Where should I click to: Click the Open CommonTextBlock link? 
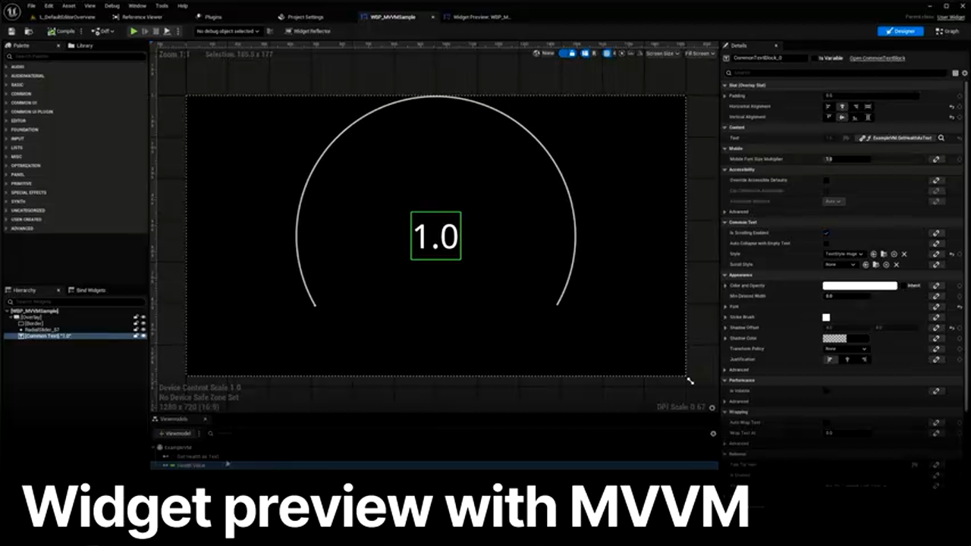coord(877,58)
